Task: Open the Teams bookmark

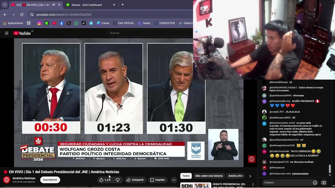Action: pyautogui.click(x=144, y=23)
